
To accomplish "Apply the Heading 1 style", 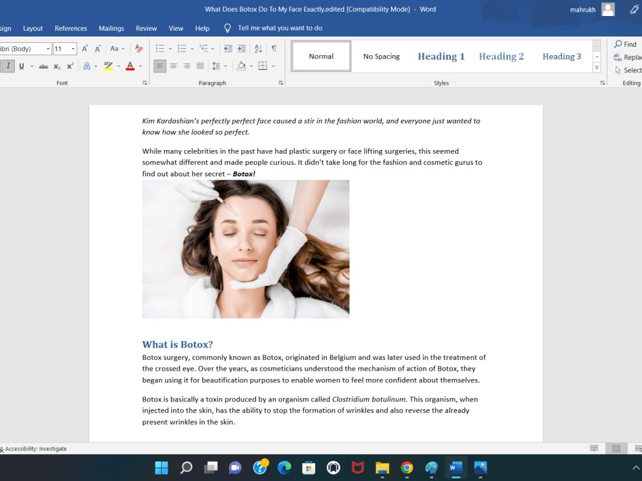I will pos(441,56).
